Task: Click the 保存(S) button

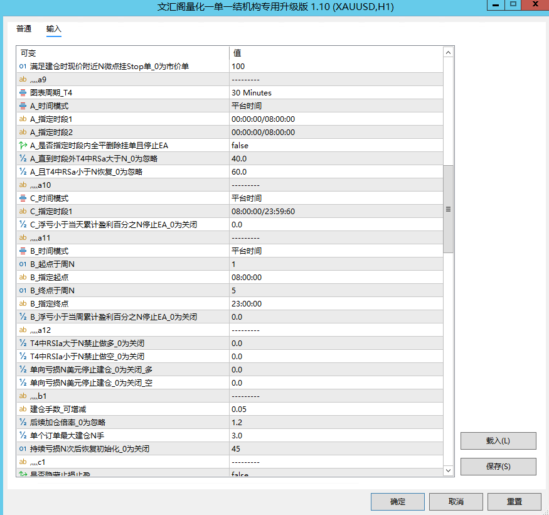Action: (498, 467)
